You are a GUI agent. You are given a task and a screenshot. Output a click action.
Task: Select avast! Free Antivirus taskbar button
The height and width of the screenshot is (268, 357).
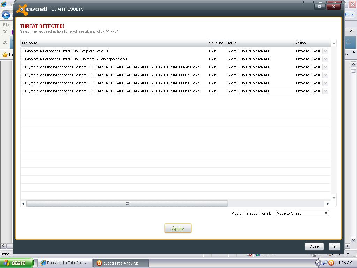coord(121,263)
